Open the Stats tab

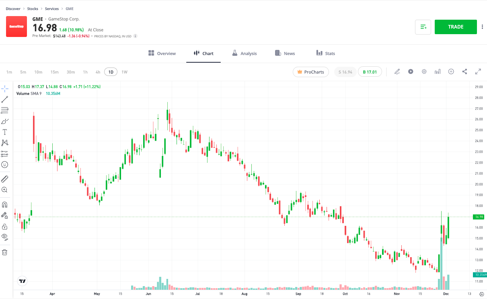click(325, 53)
